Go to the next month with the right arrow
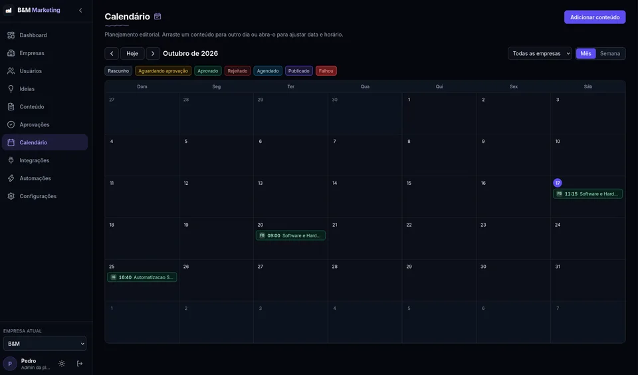This screenshot has width=638, height=375. click(x=153, y=53)
